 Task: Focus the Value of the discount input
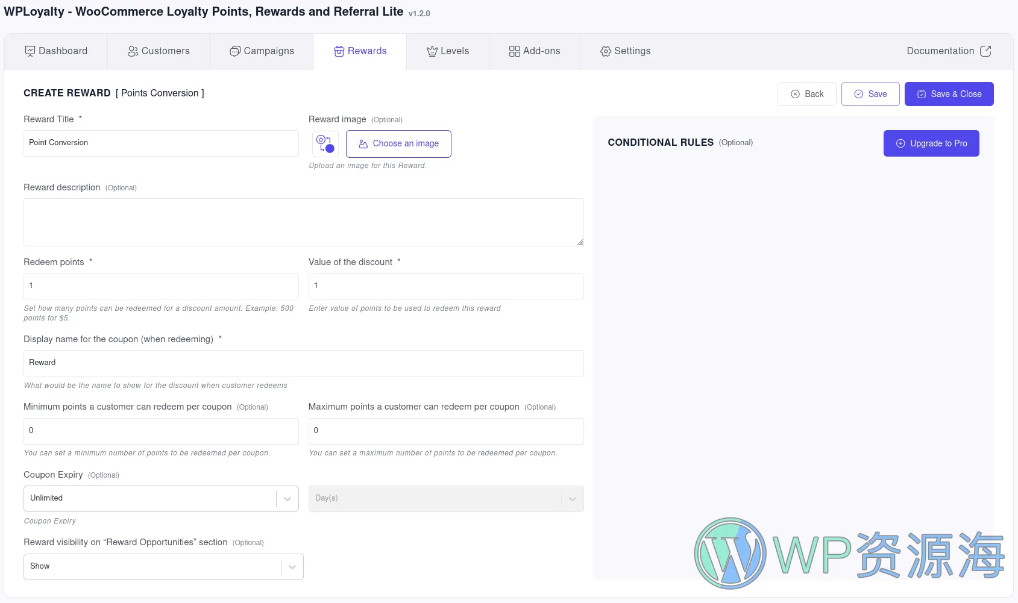(x=446, y=286)
